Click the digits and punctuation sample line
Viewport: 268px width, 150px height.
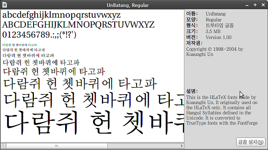(x=39, y=35)
